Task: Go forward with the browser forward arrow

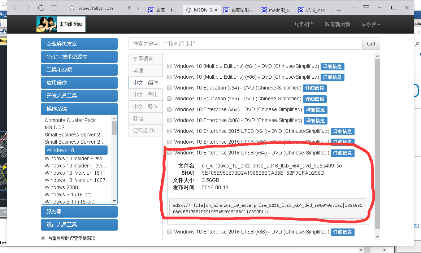Action: [28, 8]
